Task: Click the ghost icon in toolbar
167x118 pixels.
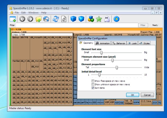Action: coord(107,19)
